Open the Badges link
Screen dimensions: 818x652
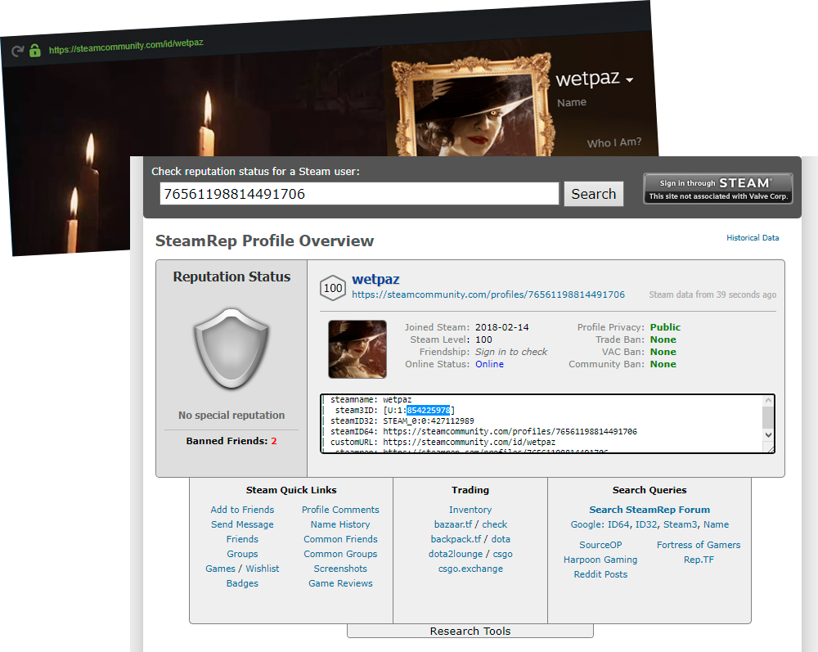[x=242, y=583]
